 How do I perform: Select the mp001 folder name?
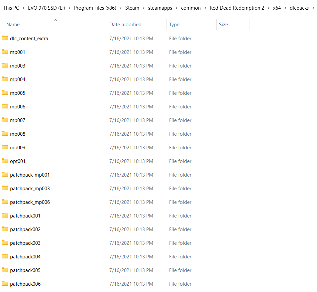[x=18, y=52]
